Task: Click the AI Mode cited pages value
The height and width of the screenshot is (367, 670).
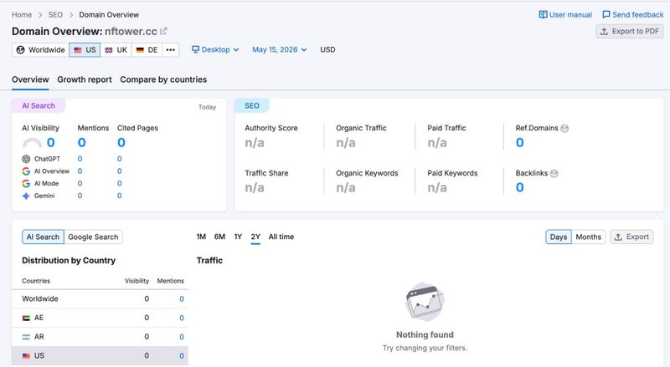Action: [119, 184]
